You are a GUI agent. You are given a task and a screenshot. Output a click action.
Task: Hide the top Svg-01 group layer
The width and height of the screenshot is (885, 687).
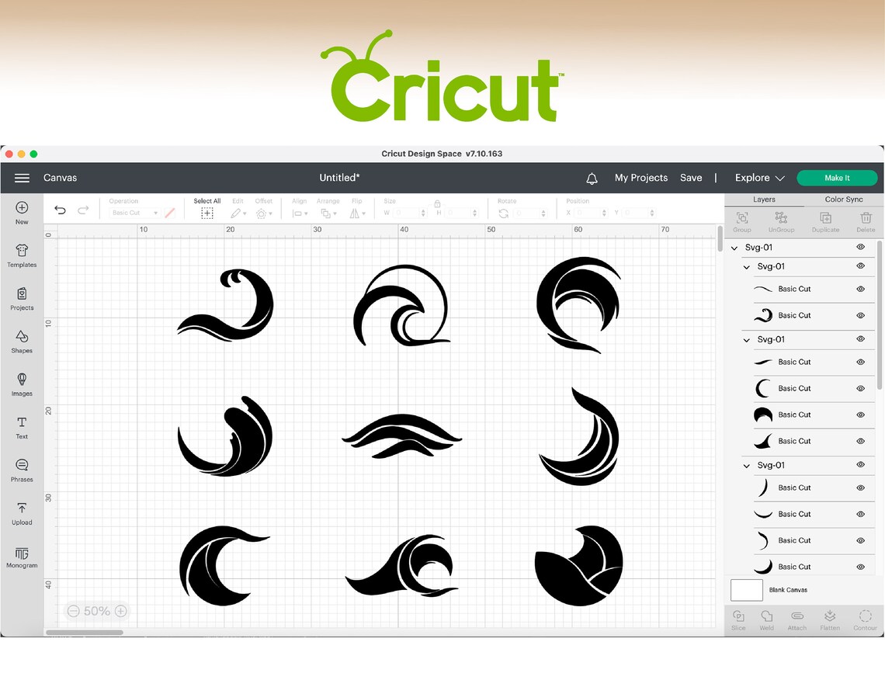click(860, 247)
